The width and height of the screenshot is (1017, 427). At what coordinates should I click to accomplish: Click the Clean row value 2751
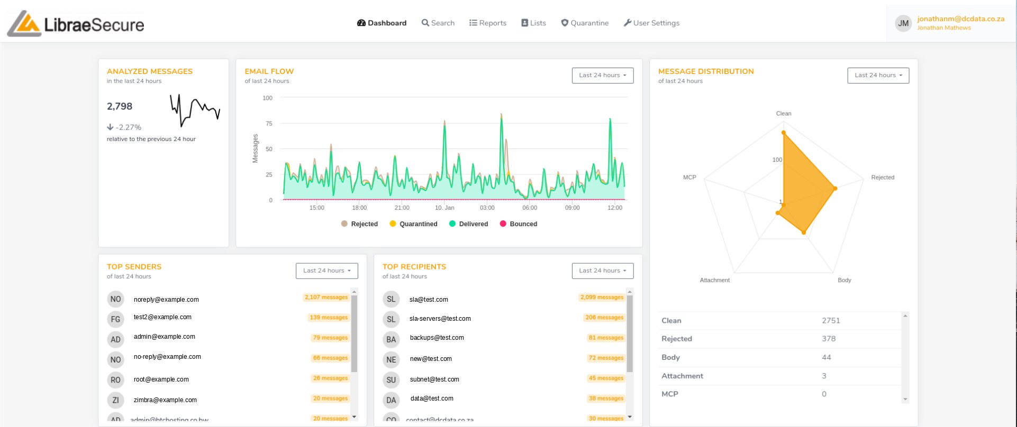click(x=831, y=321)
